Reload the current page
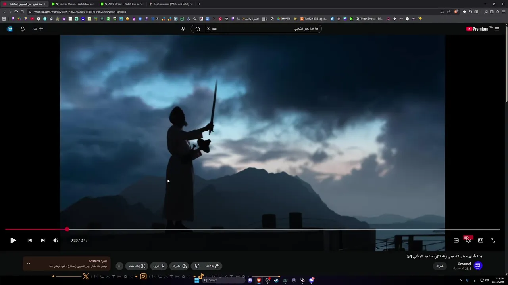 tap(16, 12)
